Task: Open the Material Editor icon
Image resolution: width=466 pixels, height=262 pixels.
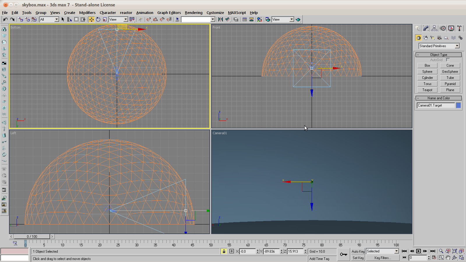Action: [x=259, y=20]
